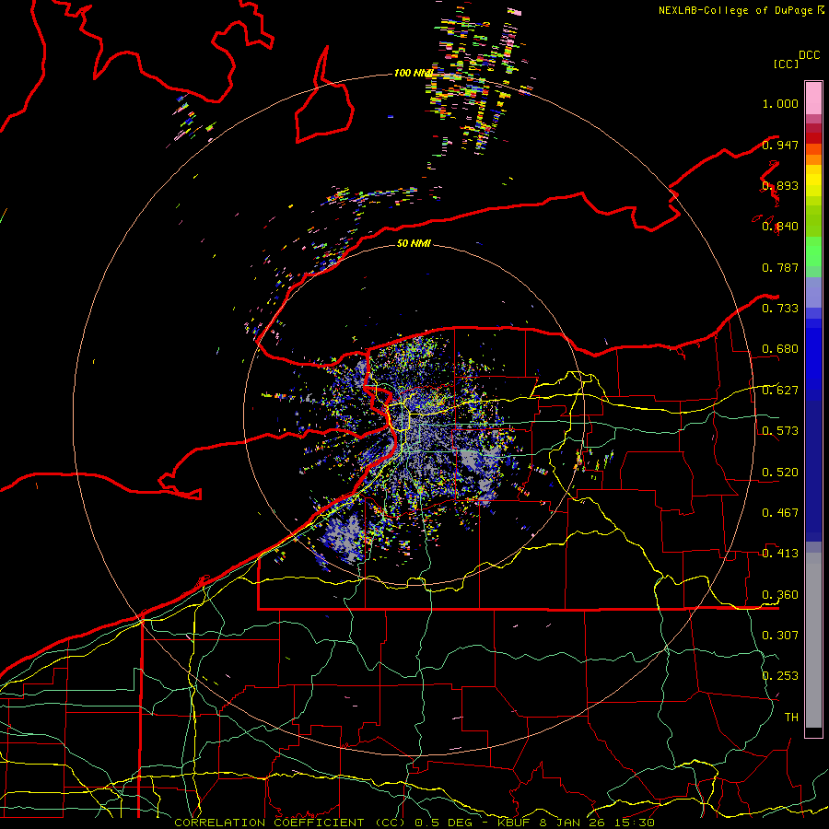Select the 0.787 legend value
This screenshot has height=829, width=829.
click(780, 267)
